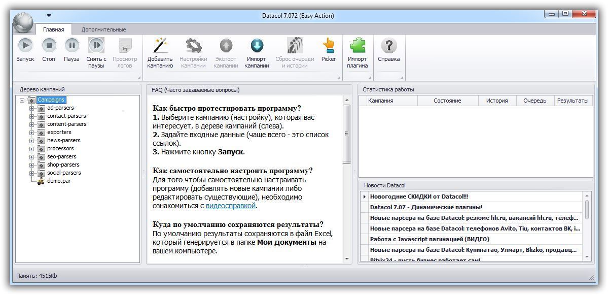Click Импорт кампании down-arrow icon
Screen dimensions: 608x295
click(257, 46)
